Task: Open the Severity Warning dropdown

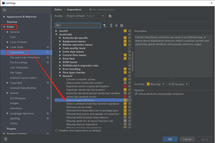Action: (x=156, y=84)
